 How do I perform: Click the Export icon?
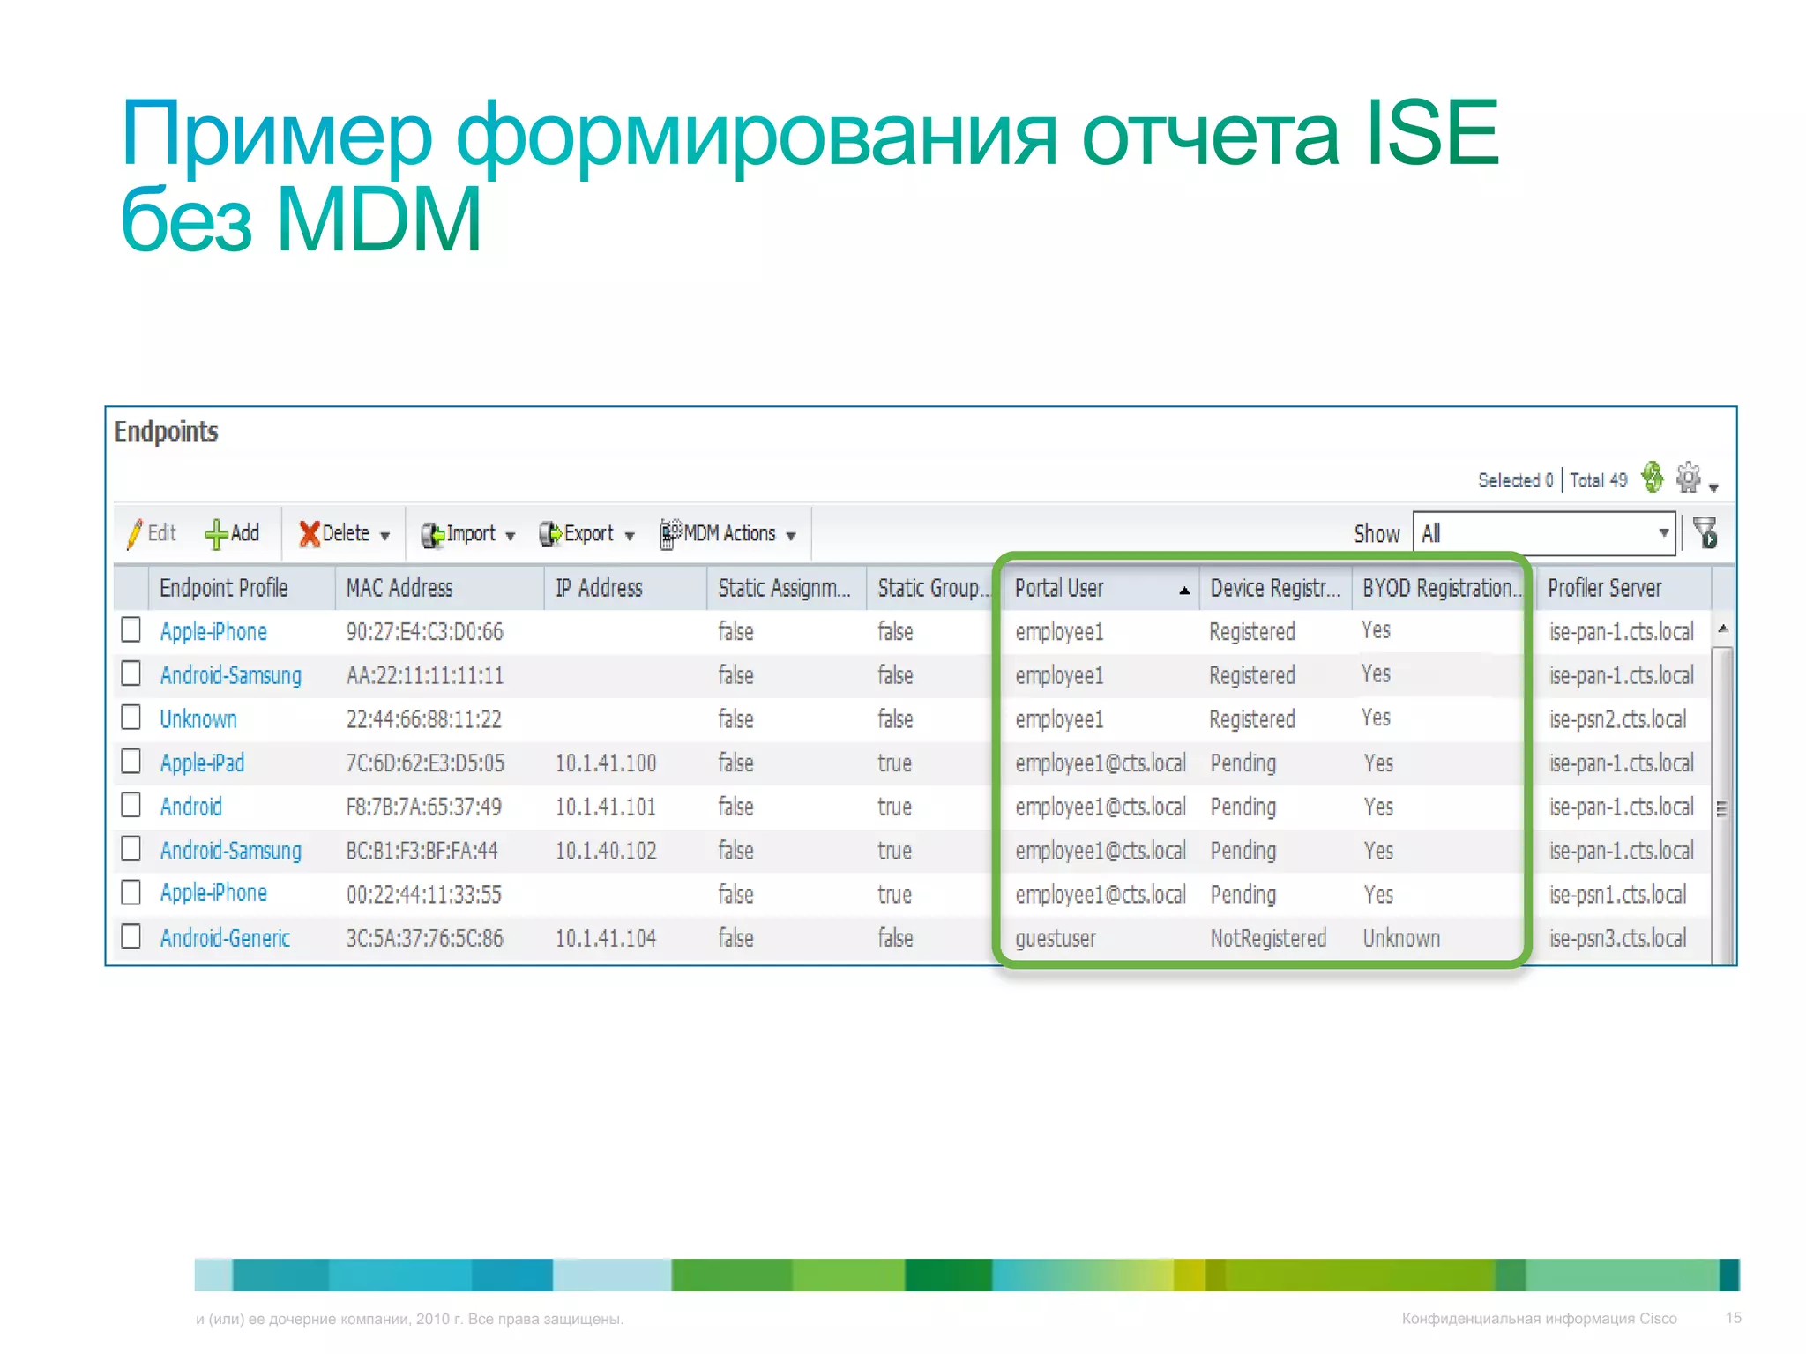(x=550, y=534)
